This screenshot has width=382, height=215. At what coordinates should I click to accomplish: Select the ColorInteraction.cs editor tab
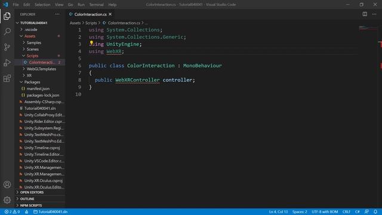tap(90, 14)
